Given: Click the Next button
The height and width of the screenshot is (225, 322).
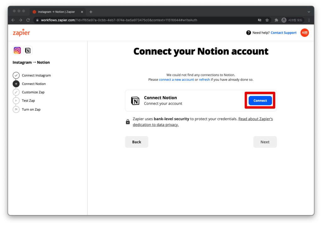Looking at the screenshot, I should click(x=265, y=142).
